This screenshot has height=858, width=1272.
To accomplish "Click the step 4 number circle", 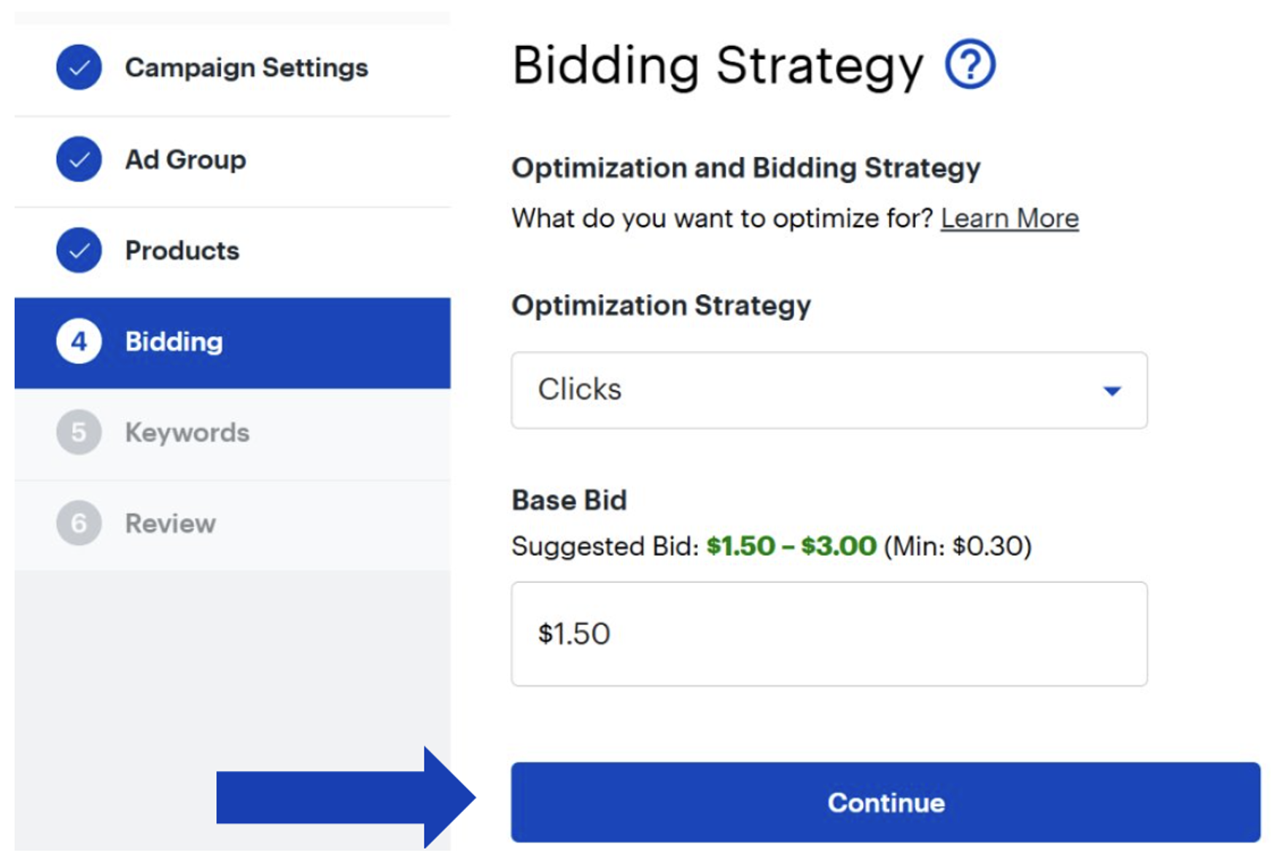I will pos(79,341).
